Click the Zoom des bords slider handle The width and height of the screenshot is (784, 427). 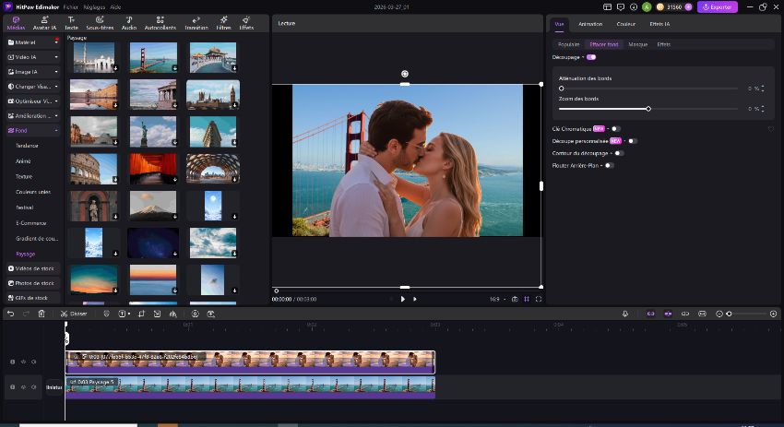[x=648, y=109]
